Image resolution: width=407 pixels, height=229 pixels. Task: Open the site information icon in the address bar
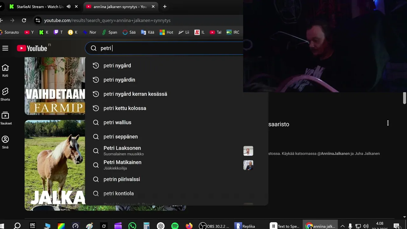point(38,20)
